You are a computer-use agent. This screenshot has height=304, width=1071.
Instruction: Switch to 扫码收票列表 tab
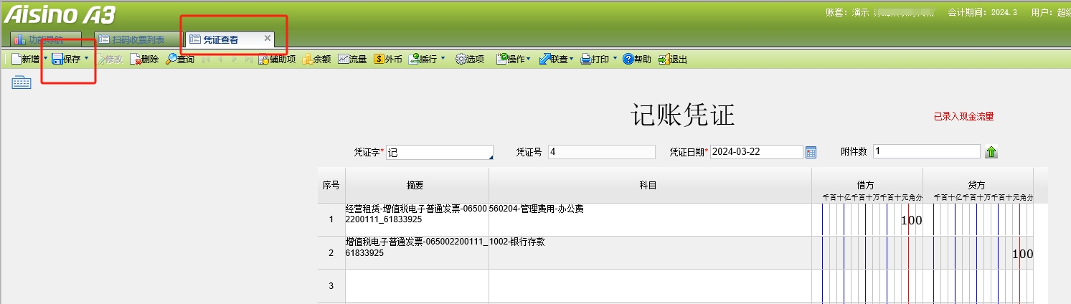coord(136,39)
